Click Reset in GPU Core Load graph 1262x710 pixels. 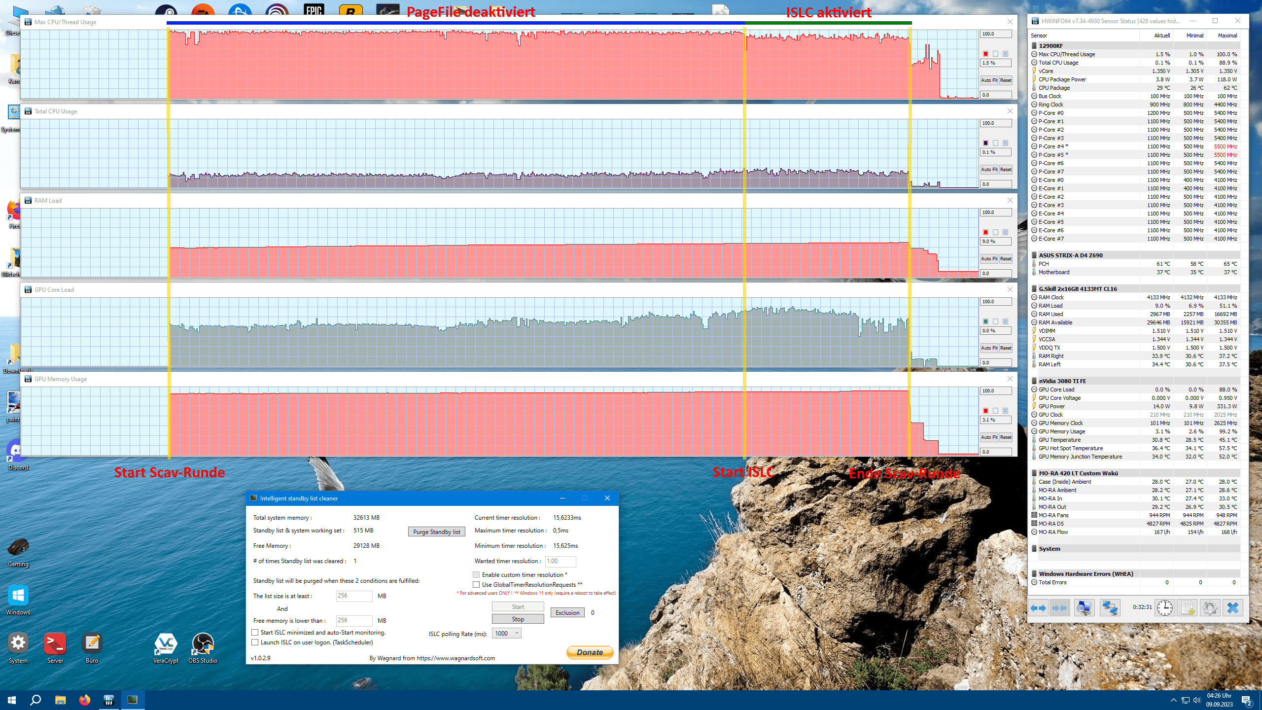point(1006,348)
